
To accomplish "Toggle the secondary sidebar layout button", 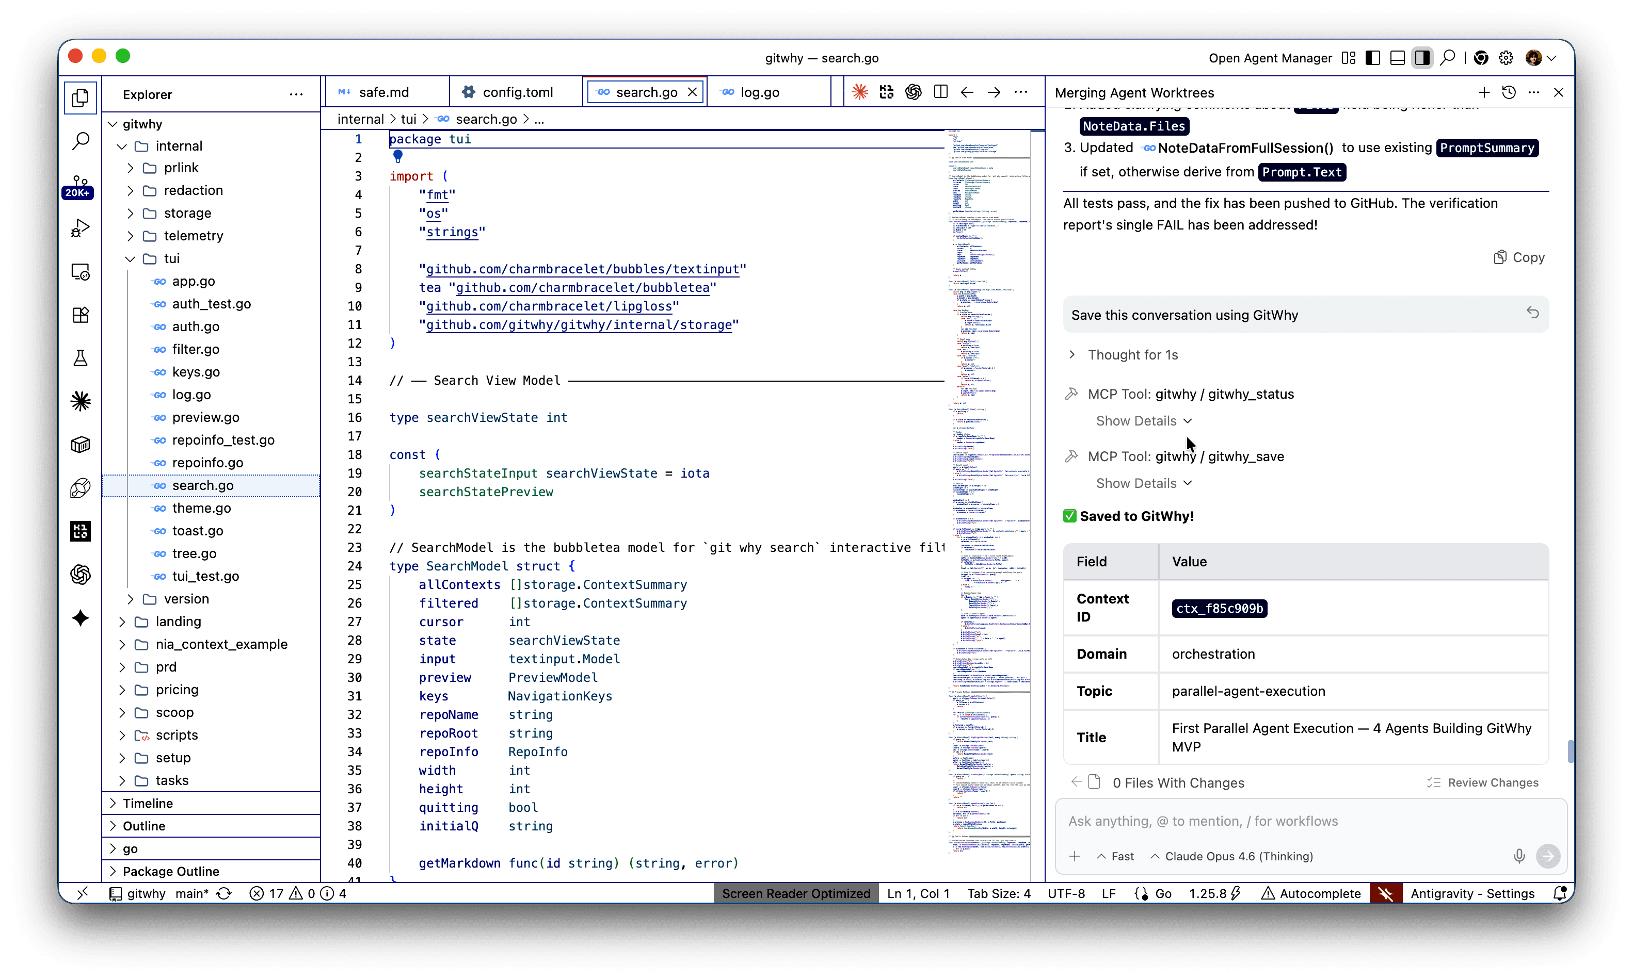I will click(x=1421, y=58).
